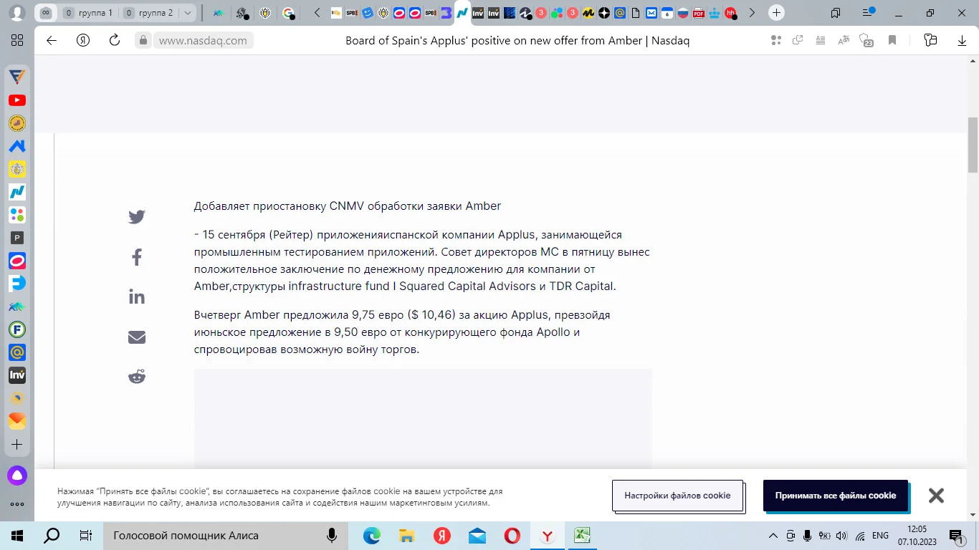This screenshot has height=550, width=979.
Task: Launch Microsoft Edge from the taskbar
Action: (371, 536)
